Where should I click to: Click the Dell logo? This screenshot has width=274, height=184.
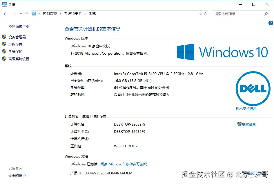tap(253, 88)
